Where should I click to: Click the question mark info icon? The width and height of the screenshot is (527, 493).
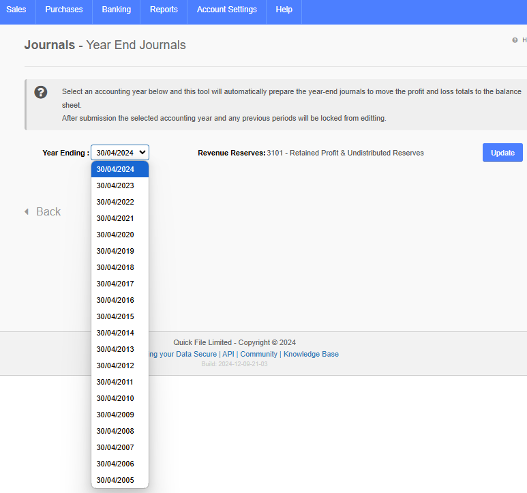coord(41,92)
